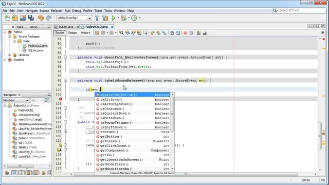Switch to the SQLite.java editor tab

(x=66, y=27)
